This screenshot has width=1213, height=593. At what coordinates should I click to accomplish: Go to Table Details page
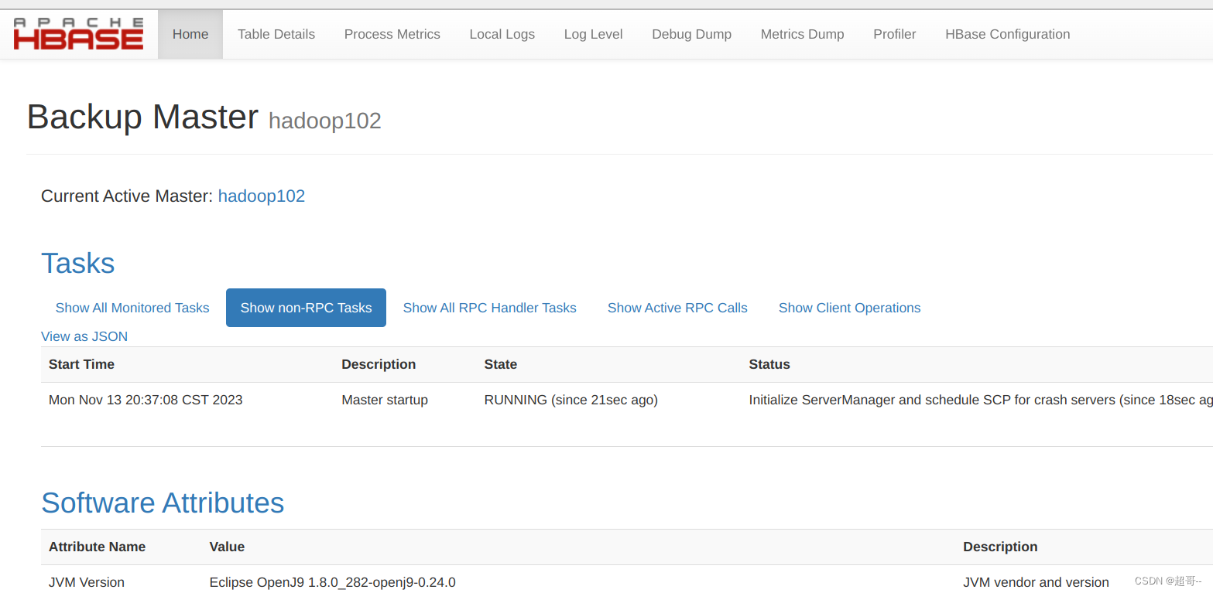pos(276,34)
